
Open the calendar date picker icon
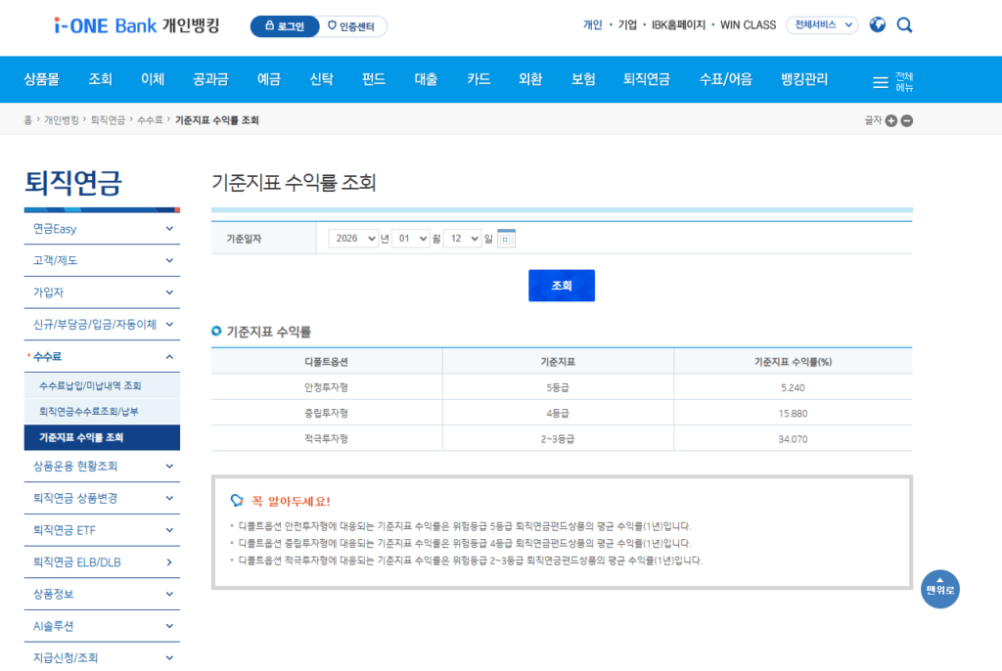506,239
